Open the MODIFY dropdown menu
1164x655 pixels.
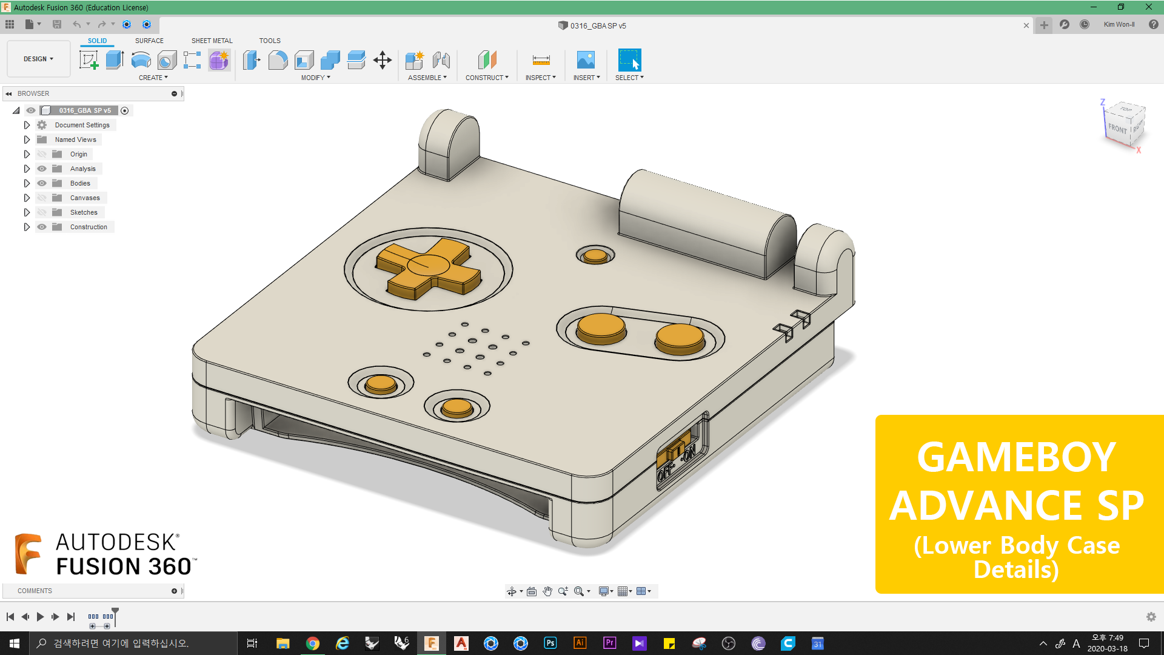click(316, 78)
